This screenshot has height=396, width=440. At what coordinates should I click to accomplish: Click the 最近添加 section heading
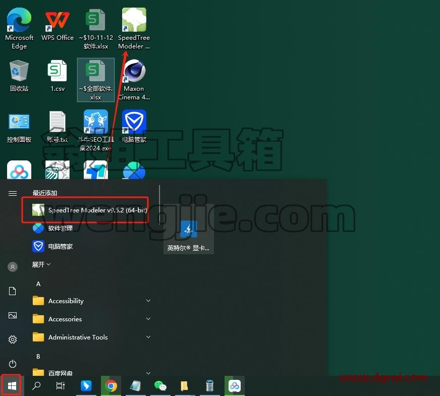coord(44,193)
